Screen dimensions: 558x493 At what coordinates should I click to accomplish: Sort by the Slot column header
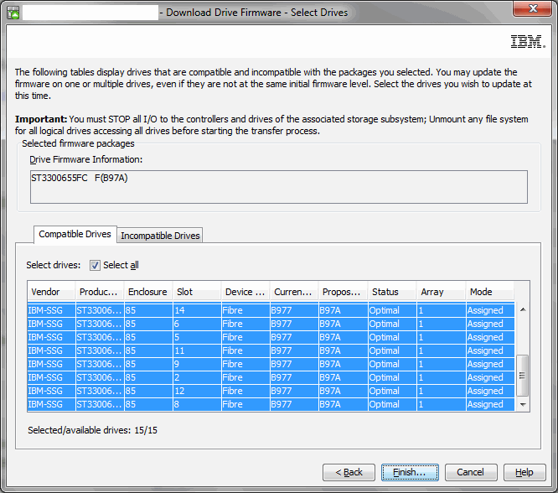pyautogui.click(x=196, y=292)
